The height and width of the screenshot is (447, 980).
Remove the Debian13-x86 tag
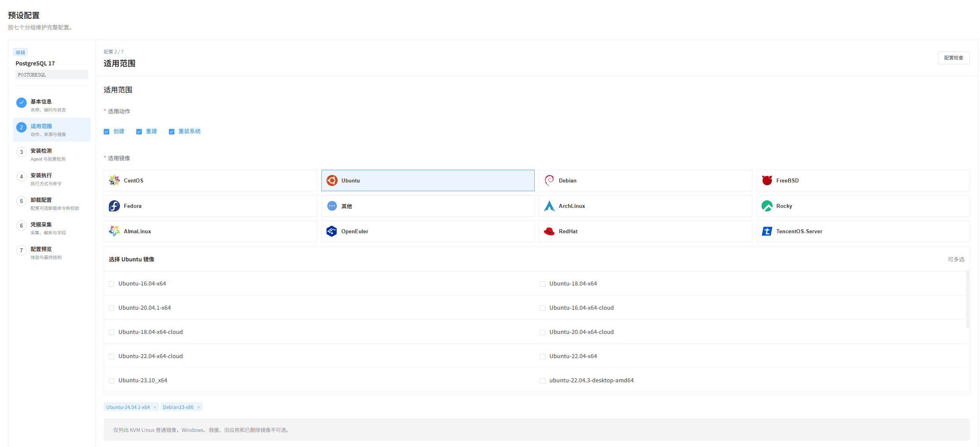(x=199, y=407)
